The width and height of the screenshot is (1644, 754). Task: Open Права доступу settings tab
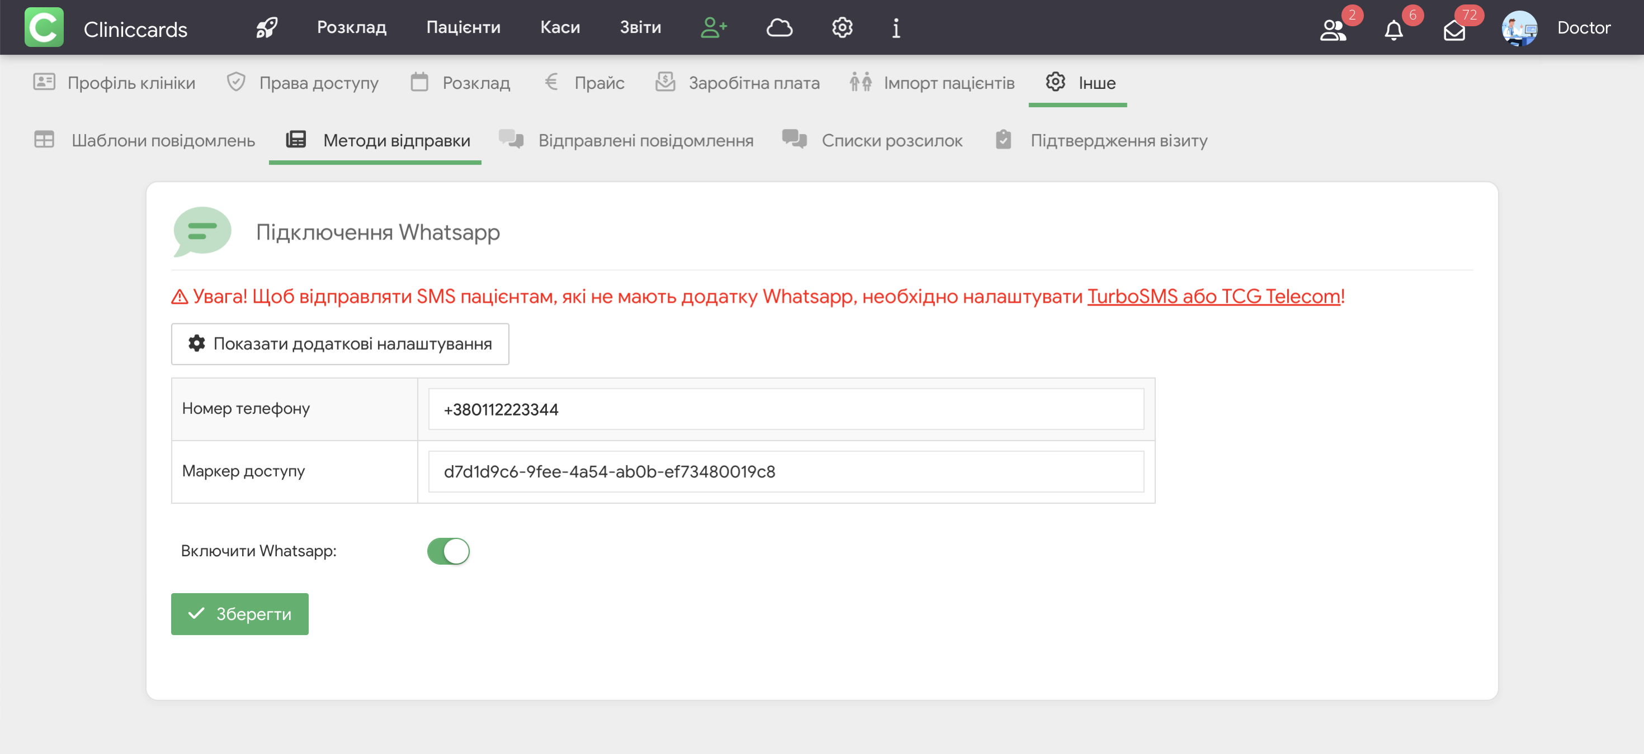click(303, 83)
